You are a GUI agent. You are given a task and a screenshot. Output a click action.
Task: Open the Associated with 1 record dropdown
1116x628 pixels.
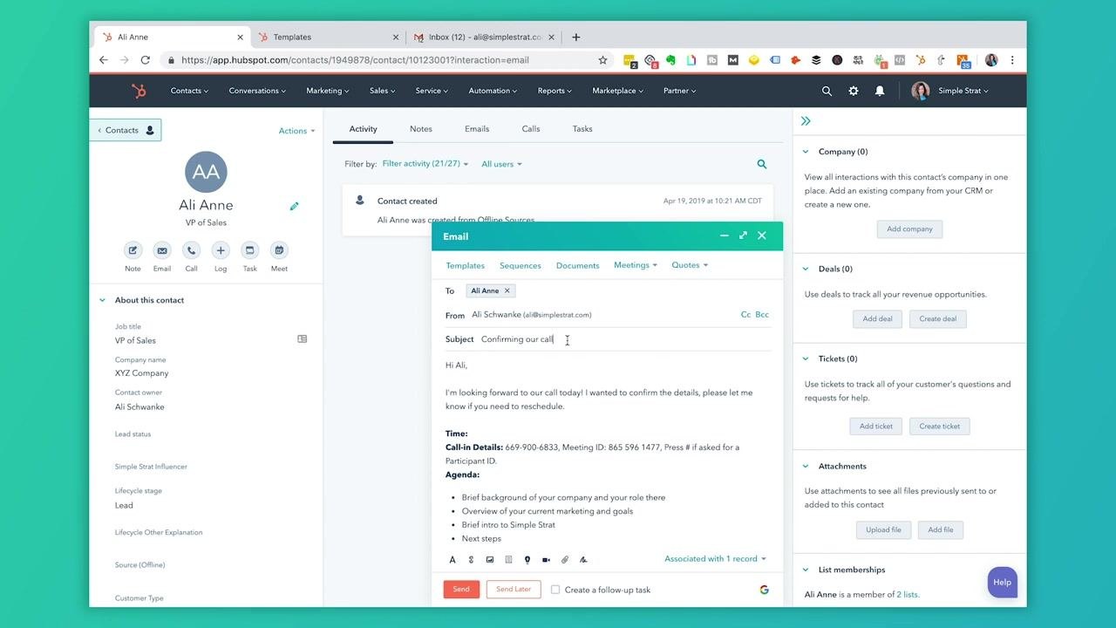coord(715,559)
